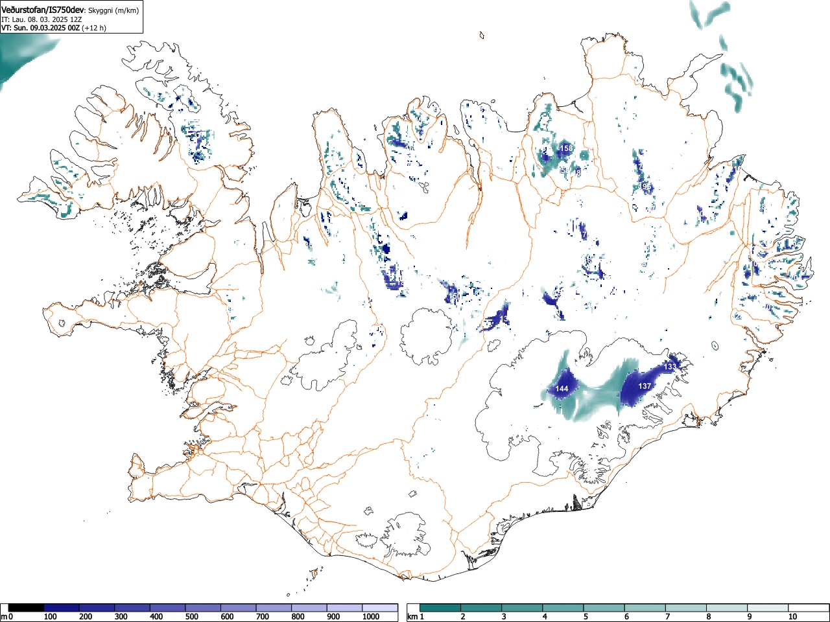
Task: Click the 'm' unit label of the meter legend
Action: click(x=5, y=617)
